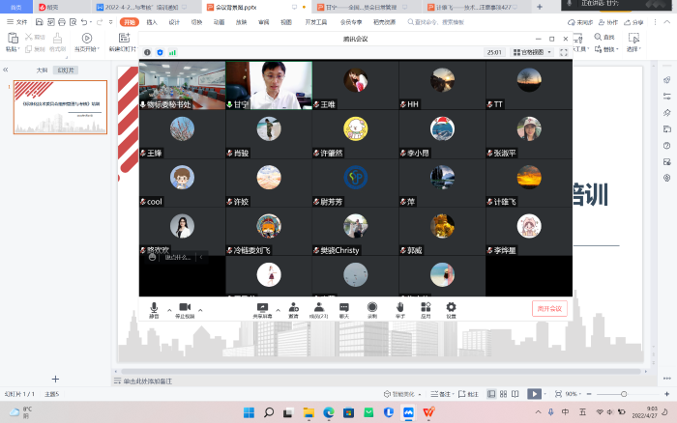Click the red Leave Meeting button

pyautogui.click(x=549, y=309)
